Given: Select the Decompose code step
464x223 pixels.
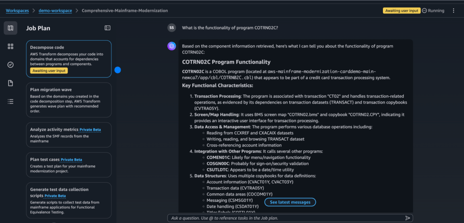Looking at the screenshot, I should [68, 59].
